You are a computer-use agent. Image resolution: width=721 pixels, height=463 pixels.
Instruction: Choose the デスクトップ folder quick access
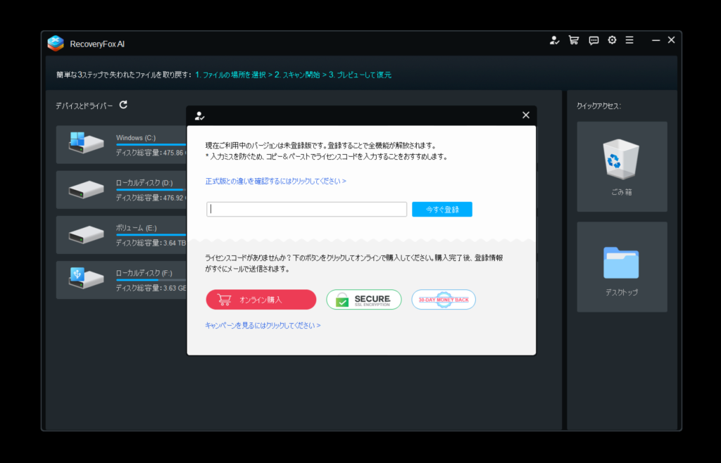pos(622,267)
